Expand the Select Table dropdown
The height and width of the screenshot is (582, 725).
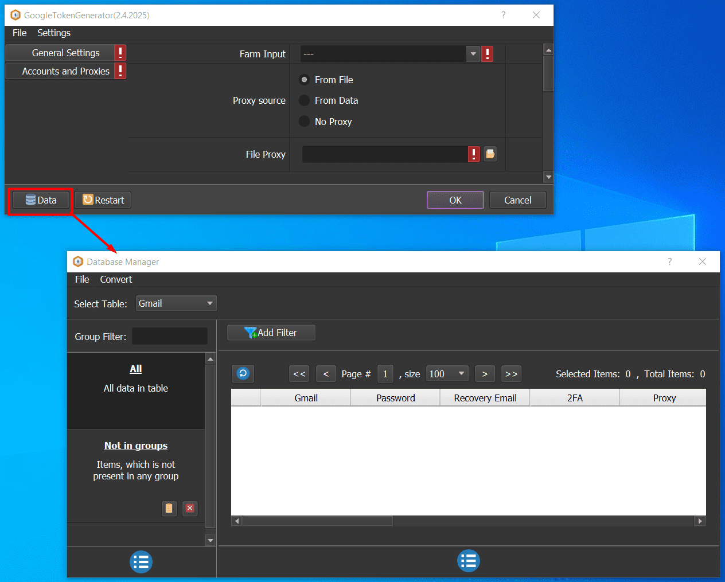pyautogui.click(x=176, y=303)
